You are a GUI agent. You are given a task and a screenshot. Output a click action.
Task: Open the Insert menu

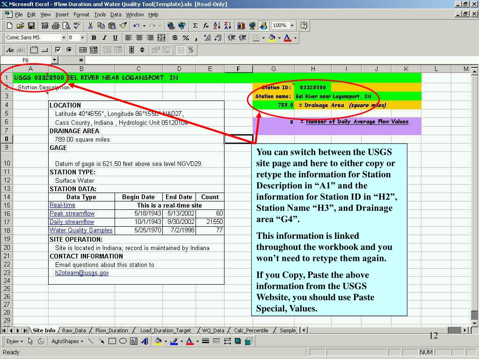pos(62,14)
